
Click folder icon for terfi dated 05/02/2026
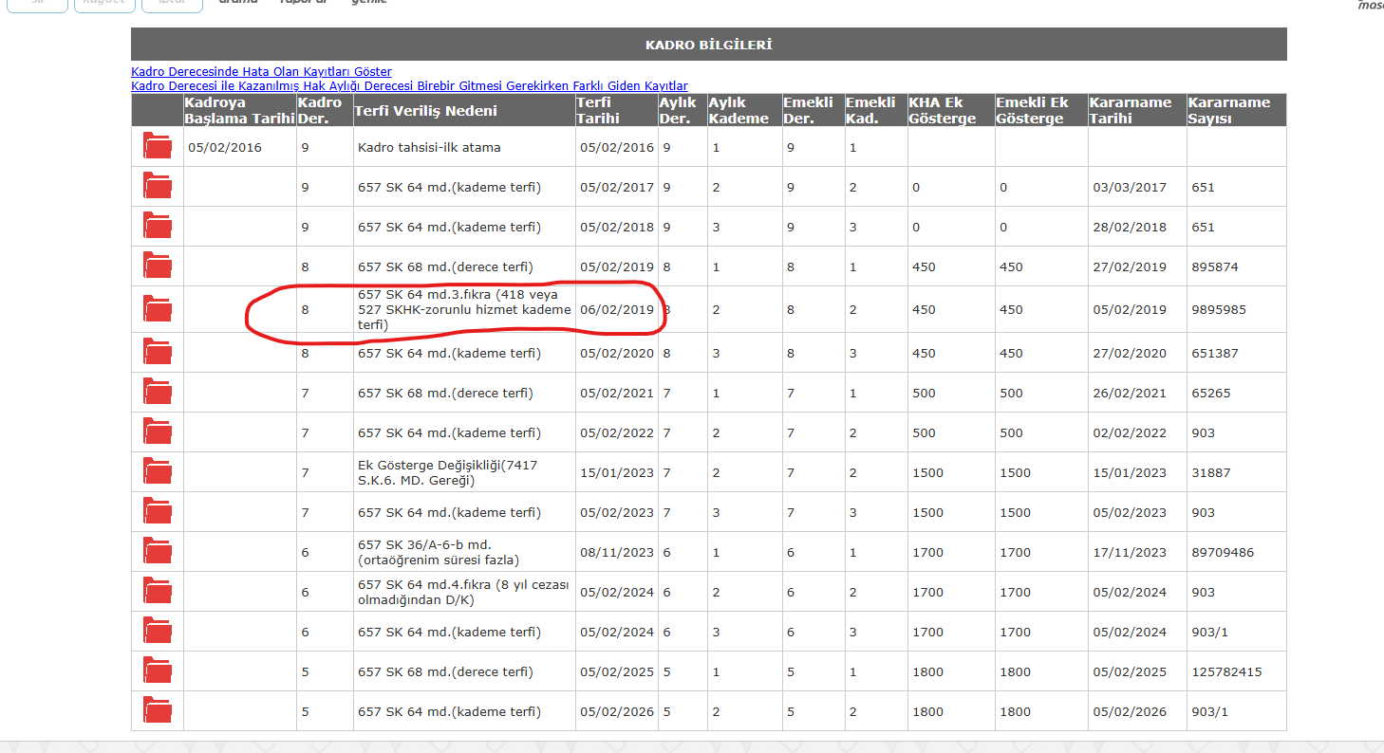(x=158, y=711)
